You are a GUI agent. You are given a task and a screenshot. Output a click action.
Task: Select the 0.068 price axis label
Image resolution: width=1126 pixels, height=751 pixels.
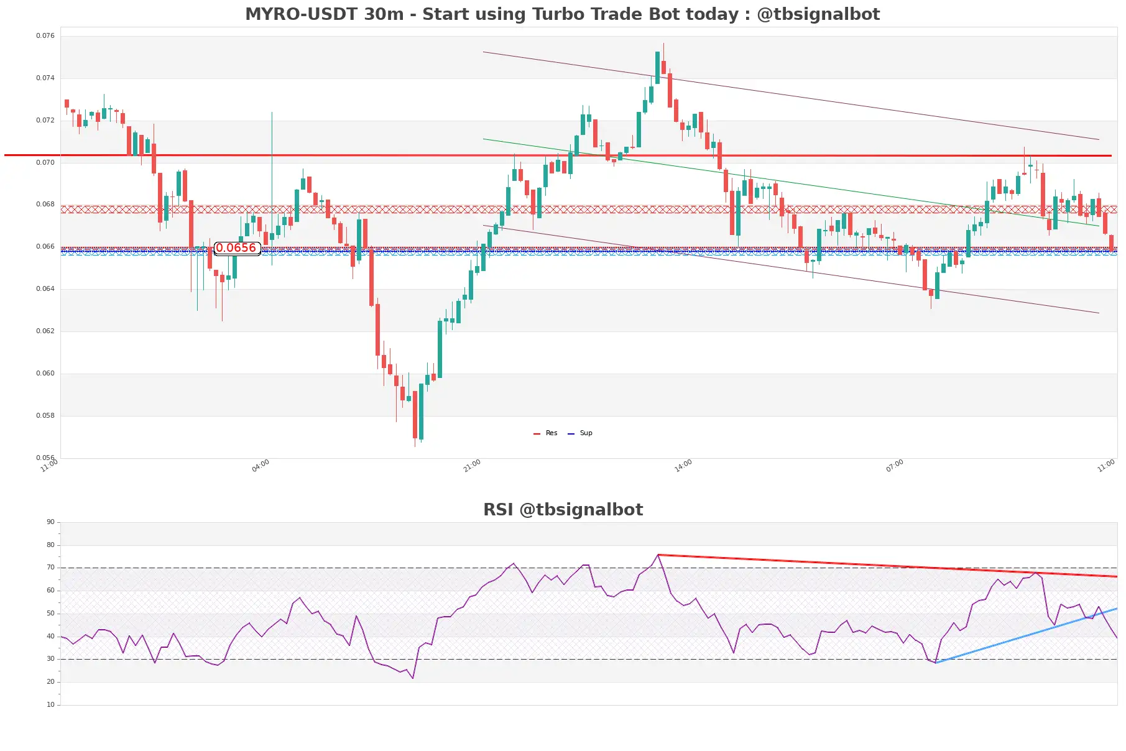(45, 205)
